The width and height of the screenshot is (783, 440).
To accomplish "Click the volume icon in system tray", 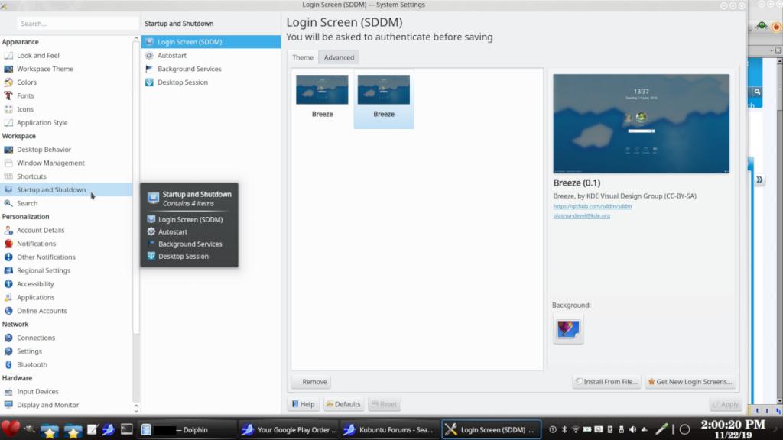I will pyautogui.click(x=632, y=429).
